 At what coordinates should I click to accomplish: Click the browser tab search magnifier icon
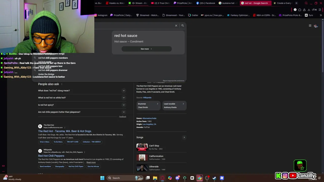point(306,3)
